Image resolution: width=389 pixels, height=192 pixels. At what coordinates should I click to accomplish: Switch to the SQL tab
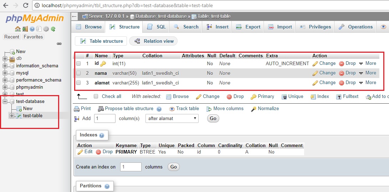(156, 27)
